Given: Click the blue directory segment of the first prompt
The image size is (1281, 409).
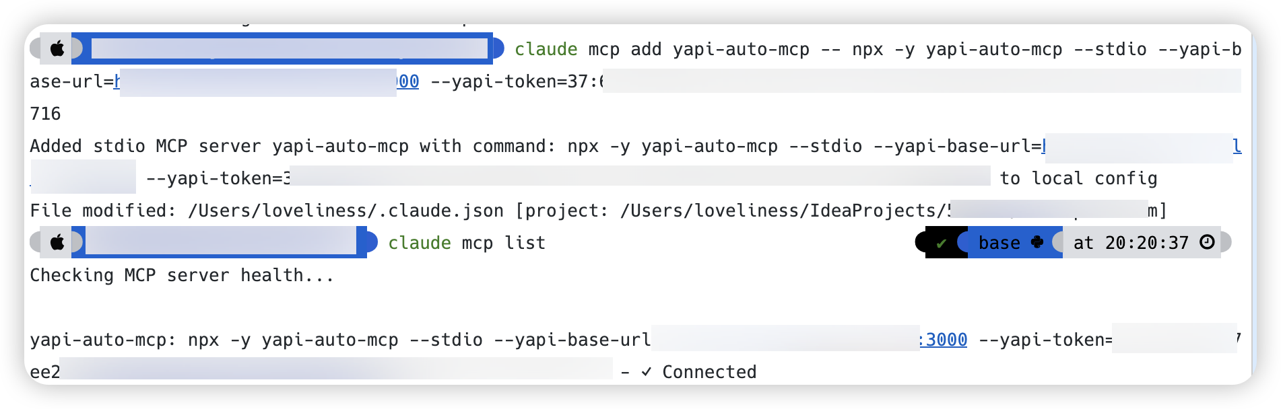Looking at the screenshot, I should (x=288, y=48).
